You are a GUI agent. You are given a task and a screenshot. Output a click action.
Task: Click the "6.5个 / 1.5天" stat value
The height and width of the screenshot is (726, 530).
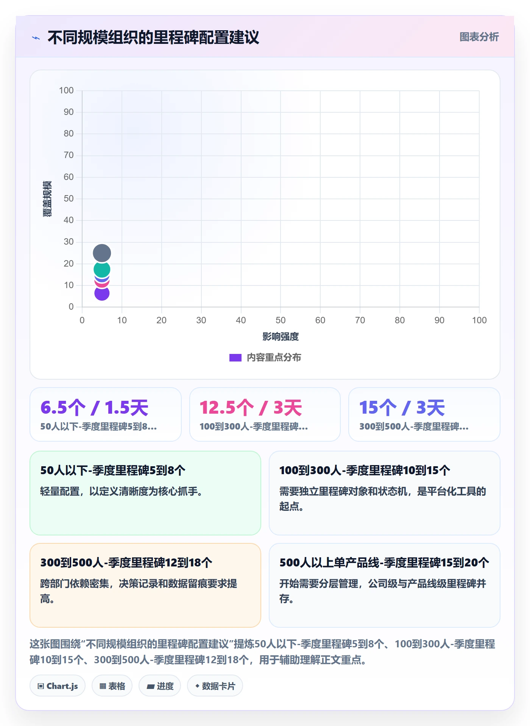click(x=94, y=408)
